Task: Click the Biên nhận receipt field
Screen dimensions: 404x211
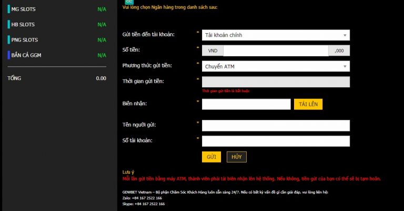Action: 246,104
